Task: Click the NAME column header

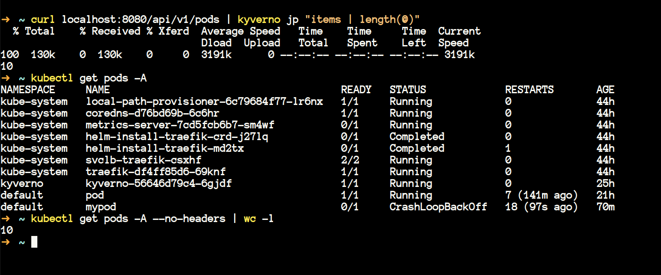Action: tap(98, 90)
